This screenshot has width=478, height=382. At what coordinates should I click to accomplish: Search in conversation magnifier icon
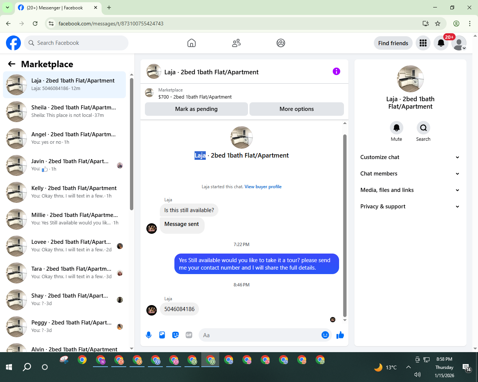pyautogui.click(x=423, y=128)
